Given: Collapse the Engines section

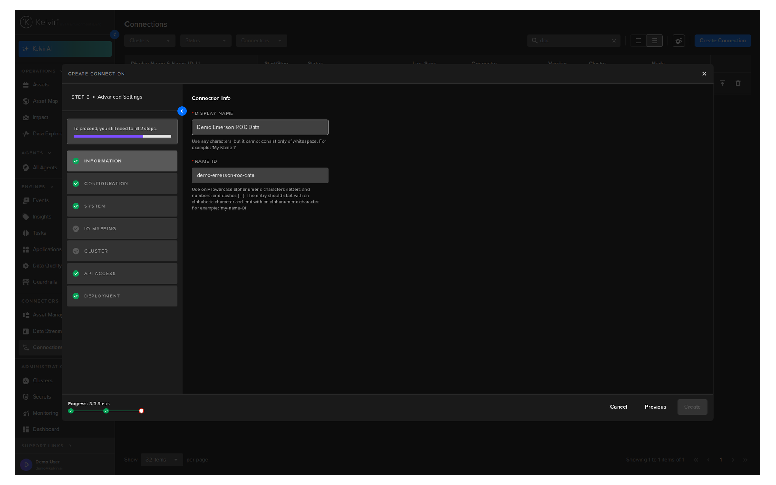Looking at the screenshot, I should 52,186.
